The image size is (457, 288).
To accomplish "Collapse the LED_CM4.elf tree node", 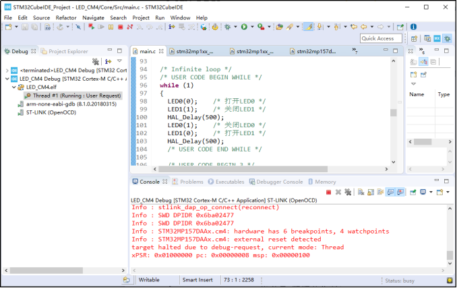I will tap(13, 87).
